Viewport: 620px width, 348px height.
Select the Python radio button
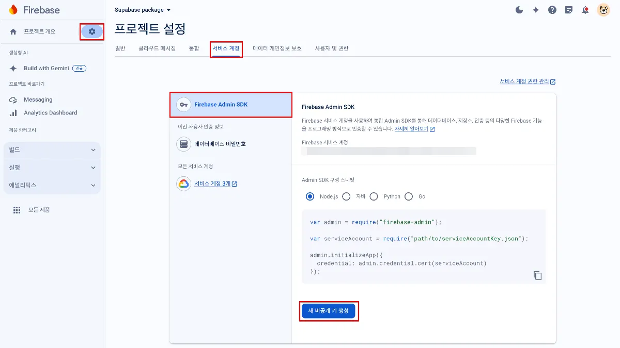(374, 196)
